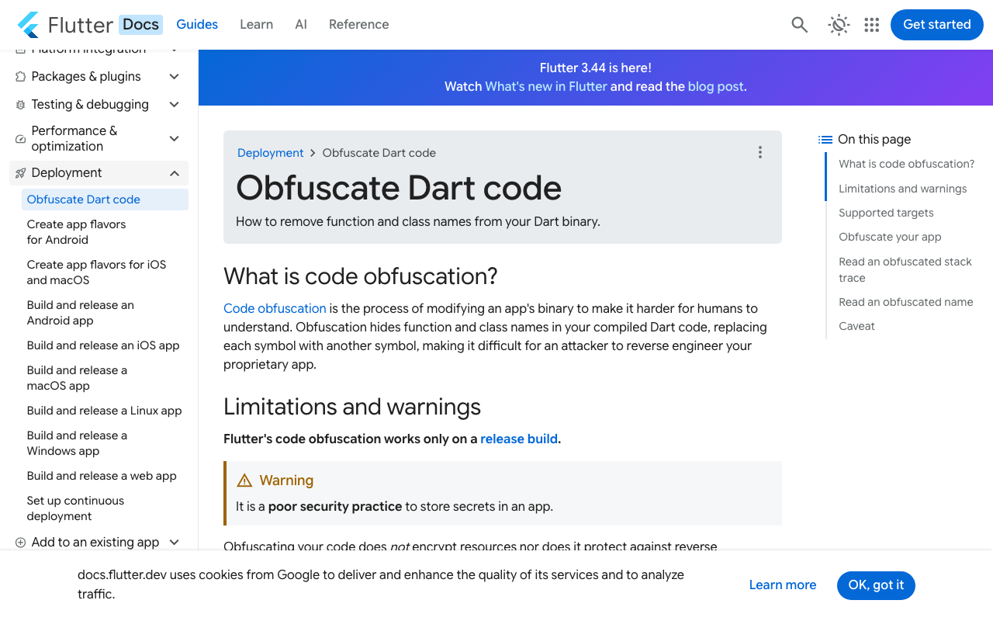Screen dimensions: 993x621
Task: Click the Packages & plugins puzzle icon
Action: coord(21,76)
